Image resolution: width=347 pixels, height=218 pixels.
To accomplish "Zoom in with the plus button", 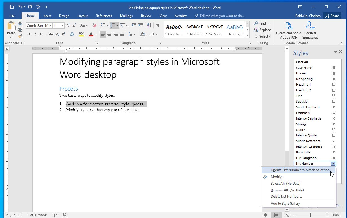I will click(x=327, y=215).
